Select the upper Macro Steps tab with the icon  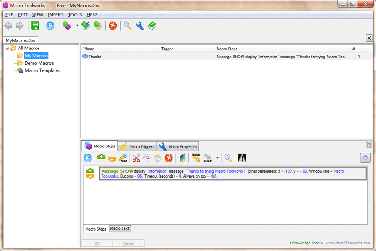(x=100, y=146)
